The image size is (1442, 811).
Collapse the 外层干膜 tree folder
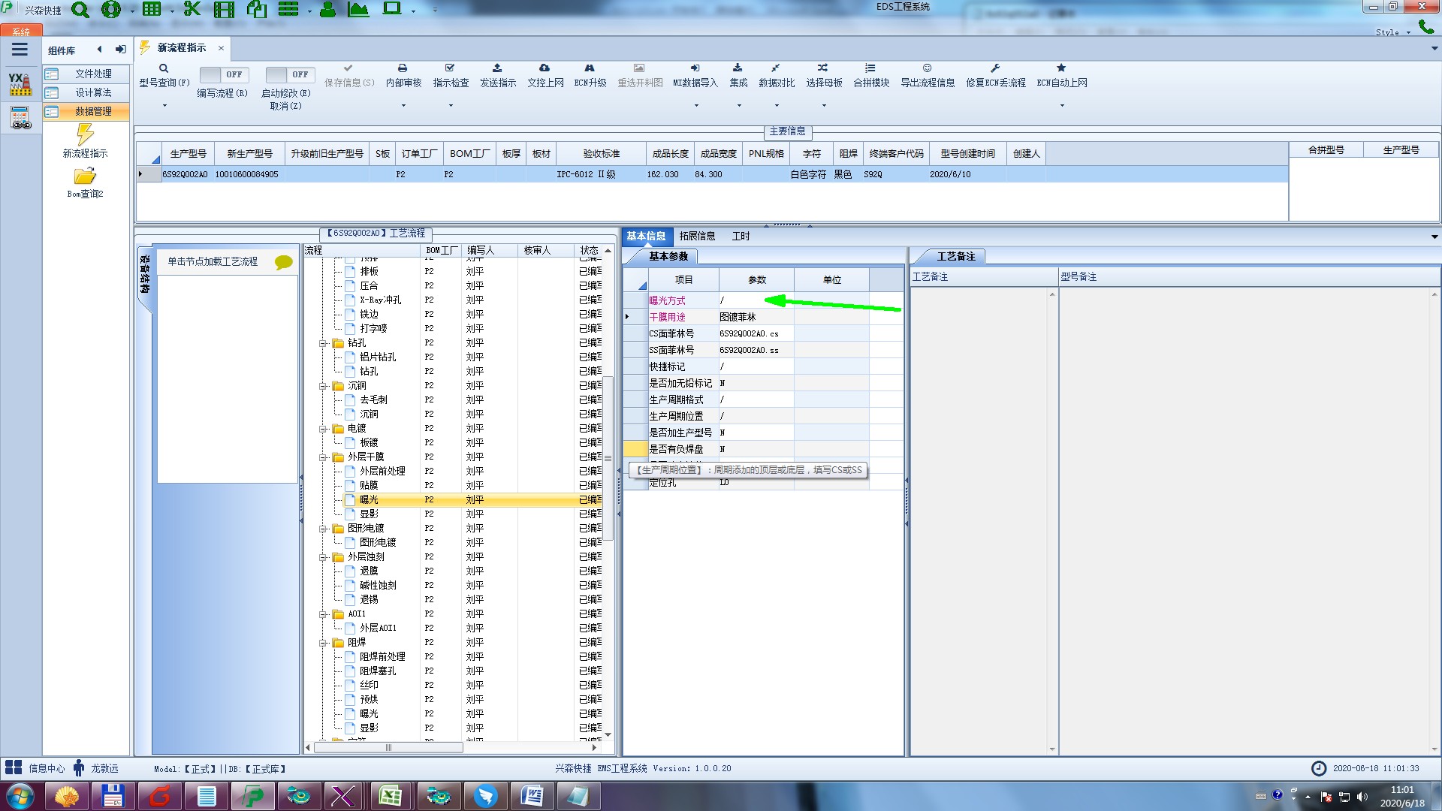tap(323, 457)
